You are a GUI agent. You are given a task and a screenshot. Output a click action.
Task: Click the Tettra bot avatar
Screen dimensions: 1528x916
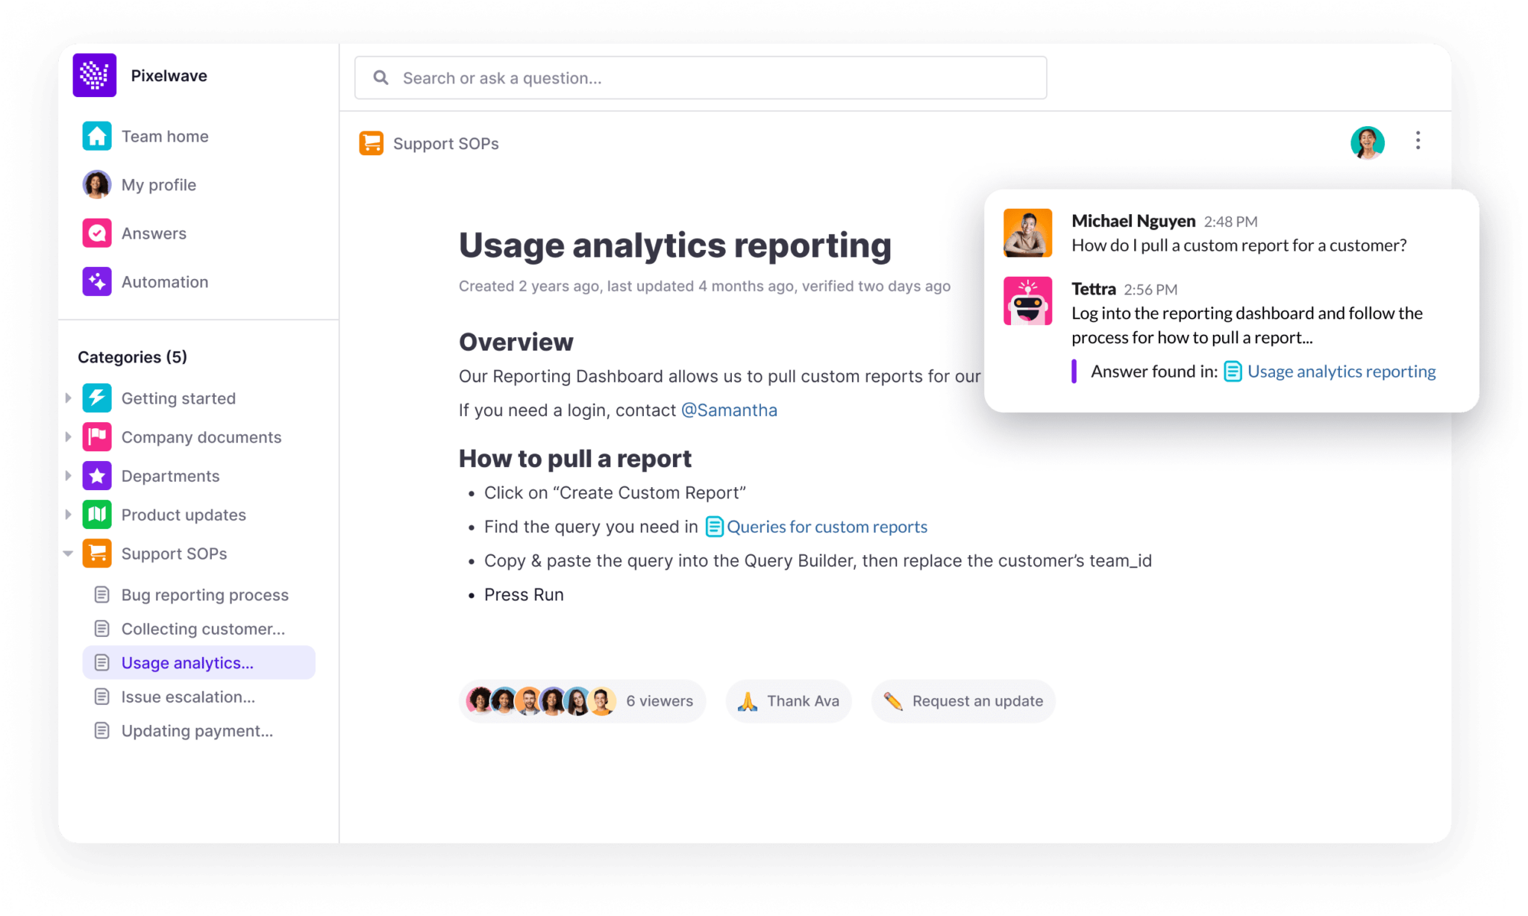pyautogui.click(x=1027, y=300)
